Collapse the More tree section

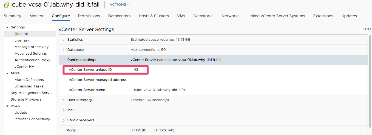pyautogui.click(x=7, y=73)
